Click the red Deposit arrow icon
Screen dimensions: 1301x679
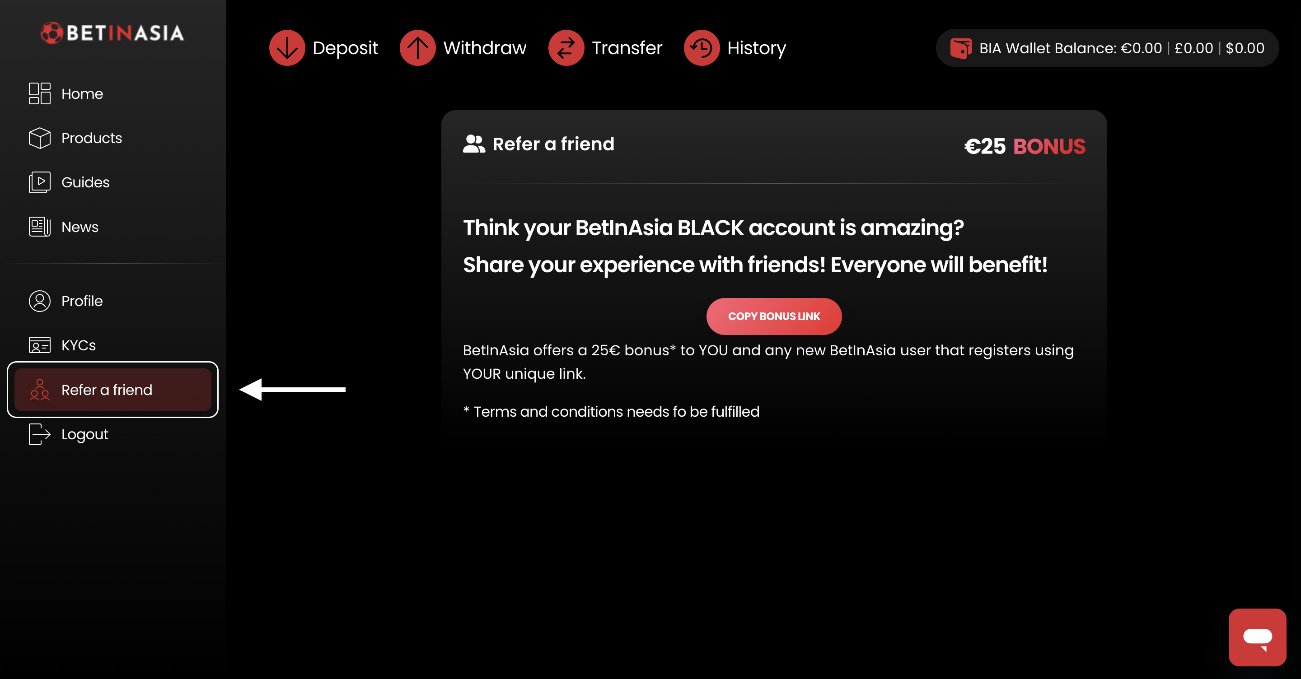pyautogui.click(x=287, y=48)
